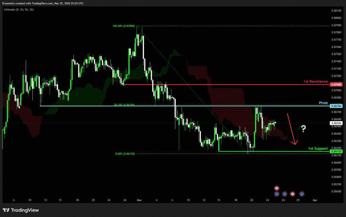Select the 100.00% (0.87890) Fibonacci level label

coord(124,26)
